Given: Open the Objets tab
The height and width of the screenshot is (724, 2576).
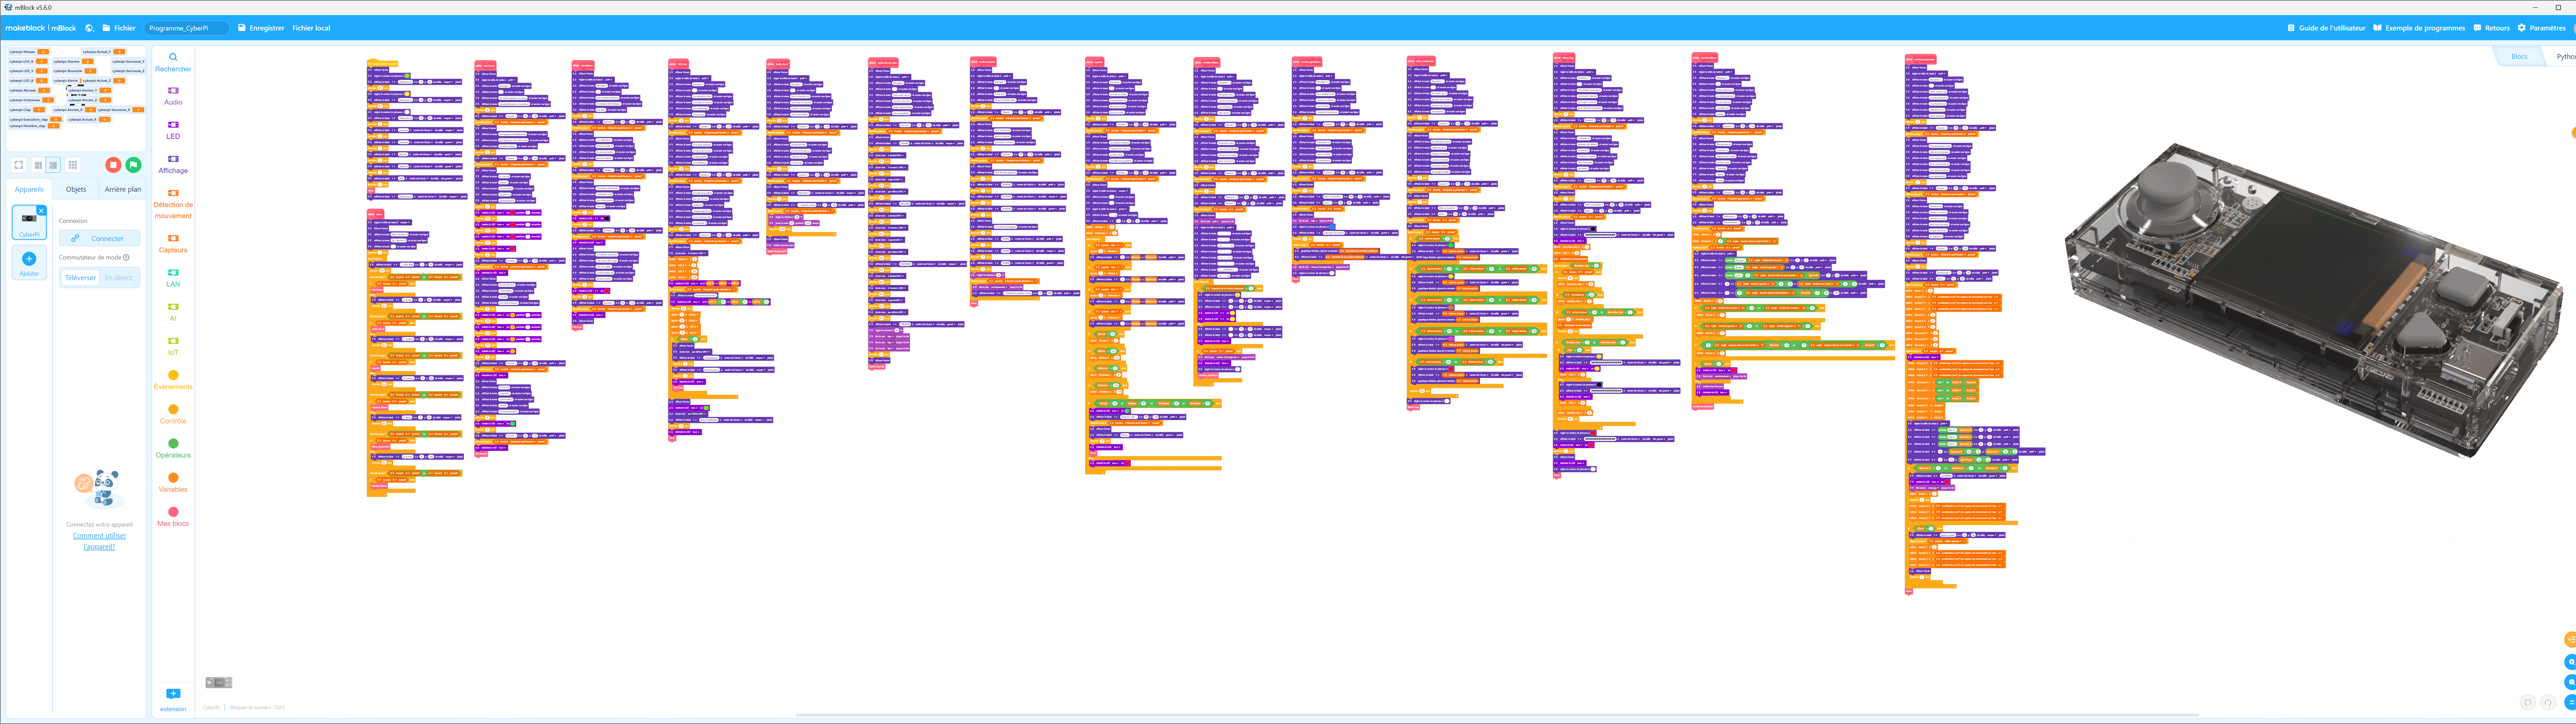Looking at the screenshot, I should pos(76,189).
